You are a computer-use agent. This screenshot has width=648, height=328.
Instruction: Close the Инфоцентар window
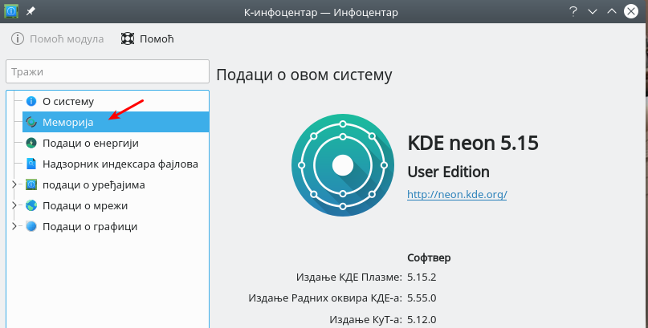(x=631, y=11)
